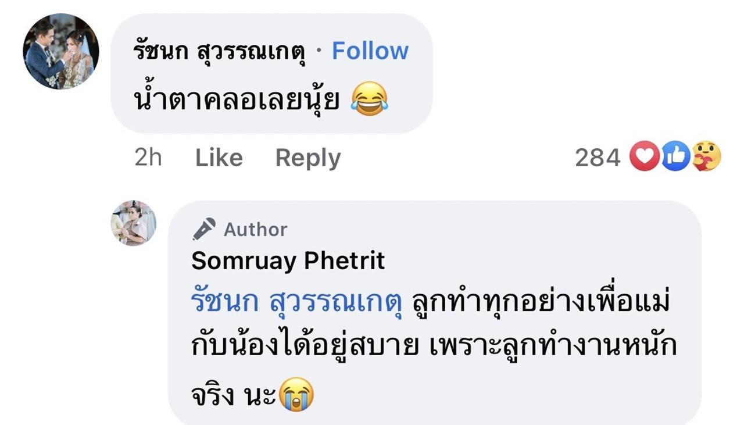
Task: Click the Author label text
Action: point(256,230)
